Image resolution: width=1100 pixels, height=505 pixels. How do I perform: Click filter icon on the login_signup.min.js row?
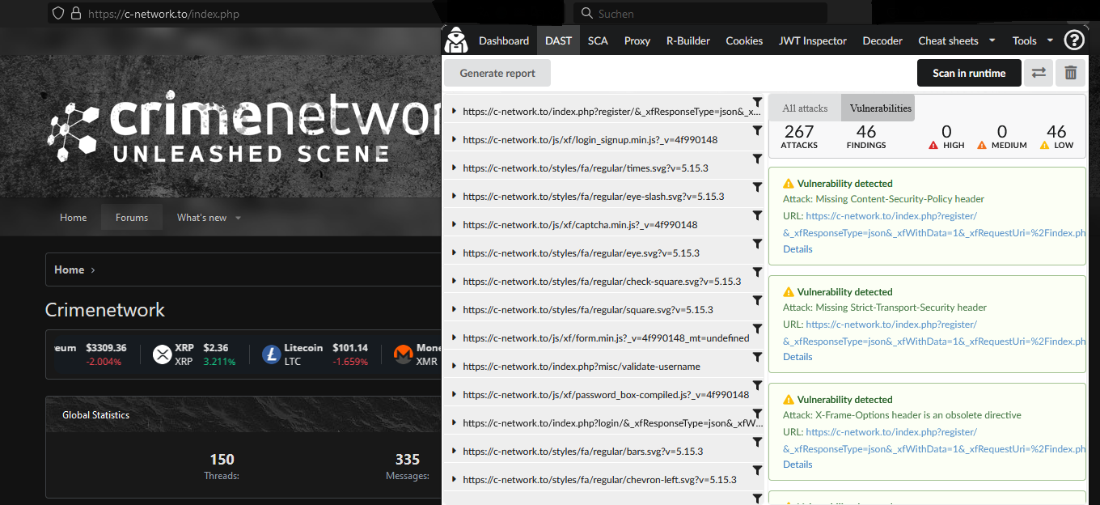pyautogui.click(x=757, y=130)
